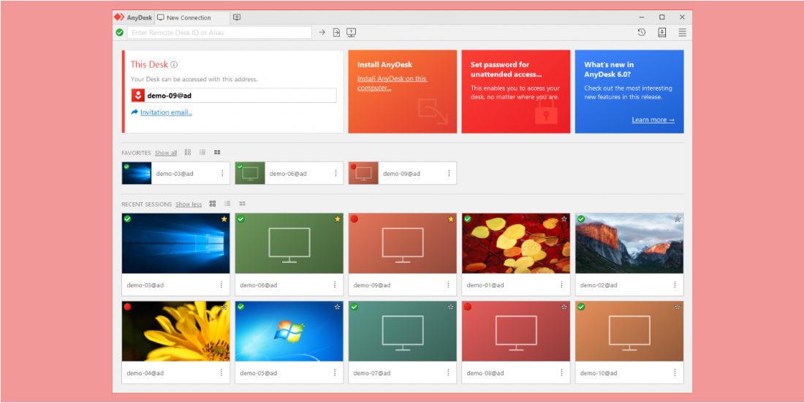Click demo-09@ad favorite thumbnail
Screen dimensions: 804x403
click(x=363, y=173)
